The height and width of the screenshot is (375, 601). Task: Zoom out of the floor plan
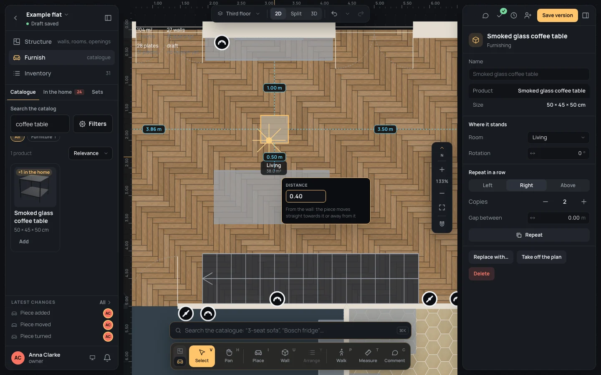click(442, 193)
